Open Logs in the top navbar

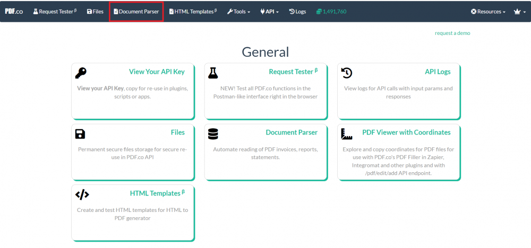[298, 12]
